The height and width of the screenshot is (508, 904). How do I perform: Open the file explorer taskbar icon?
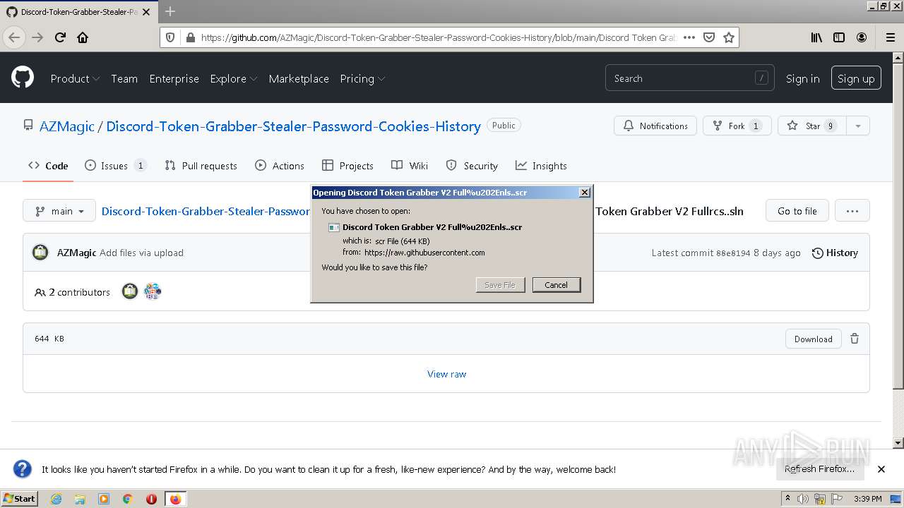80,499
